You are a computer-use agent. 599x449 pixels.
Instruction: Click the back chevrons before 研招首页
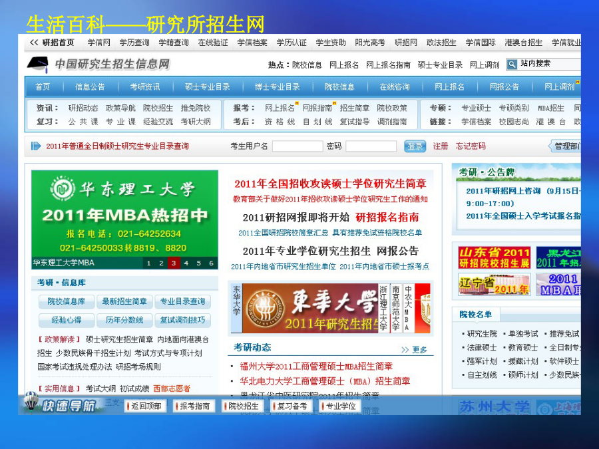click(34, 43)
